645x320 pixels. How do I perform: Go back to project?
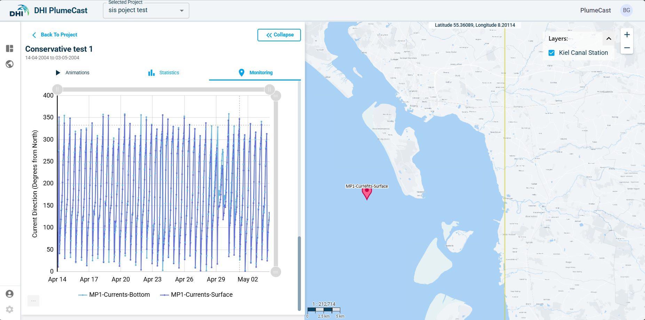coord(55,35)
